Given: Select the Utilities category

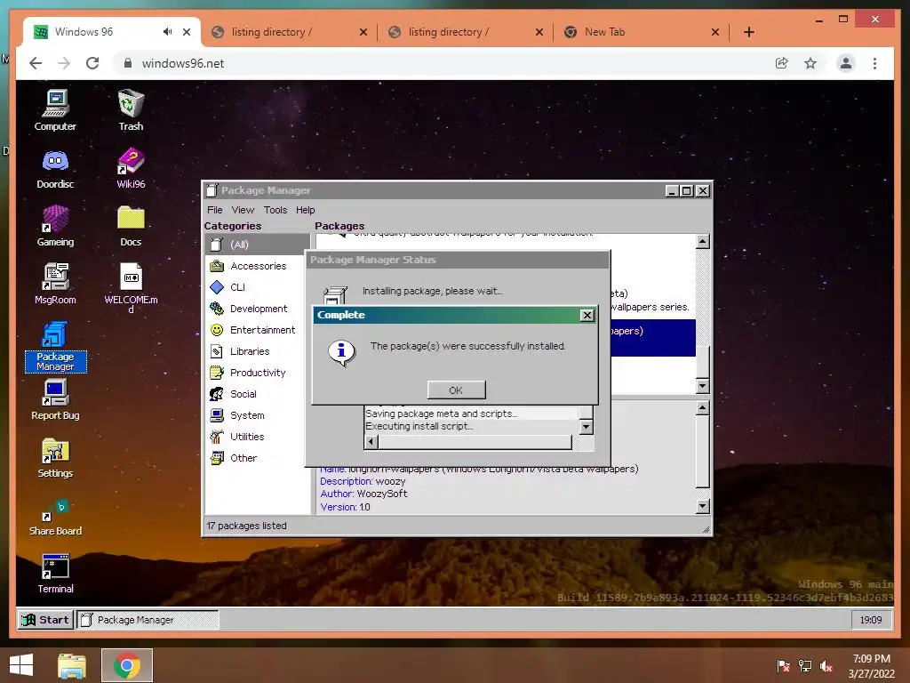Looking at the screenshot, I should click(x=257, y=437).
